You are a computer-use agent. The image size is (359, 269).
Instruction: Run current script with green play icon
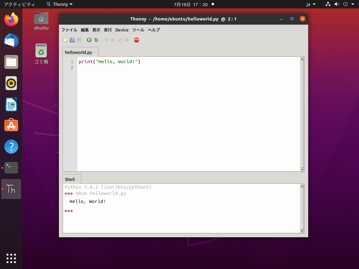point(89,40)
